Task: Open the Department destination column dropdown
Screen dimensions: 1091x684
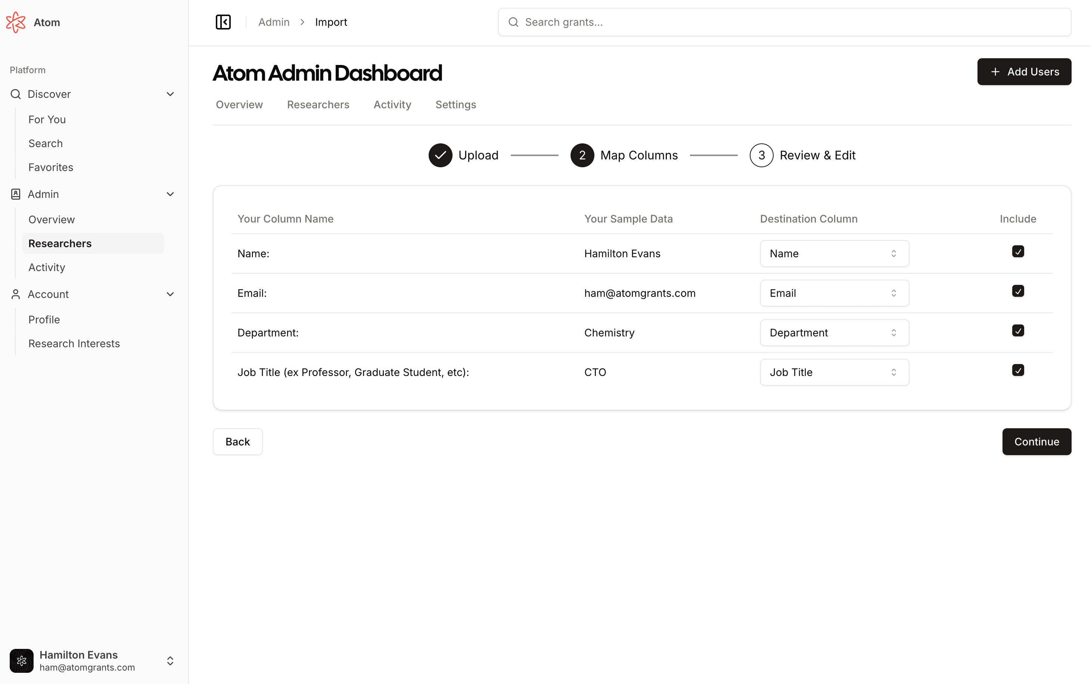Action: pos(834,333)
